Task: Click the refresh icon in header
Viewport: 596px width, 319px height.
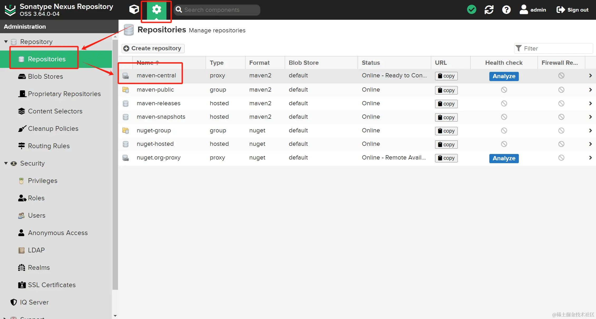Action: pos(489,10)
